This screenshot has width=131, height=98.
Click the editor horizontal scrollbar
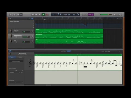[49, 85]
